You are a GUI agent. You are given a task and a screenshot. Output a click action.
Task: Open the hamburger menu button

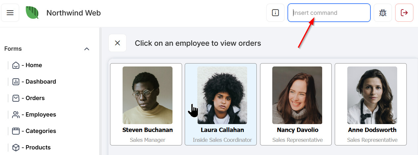10,13
